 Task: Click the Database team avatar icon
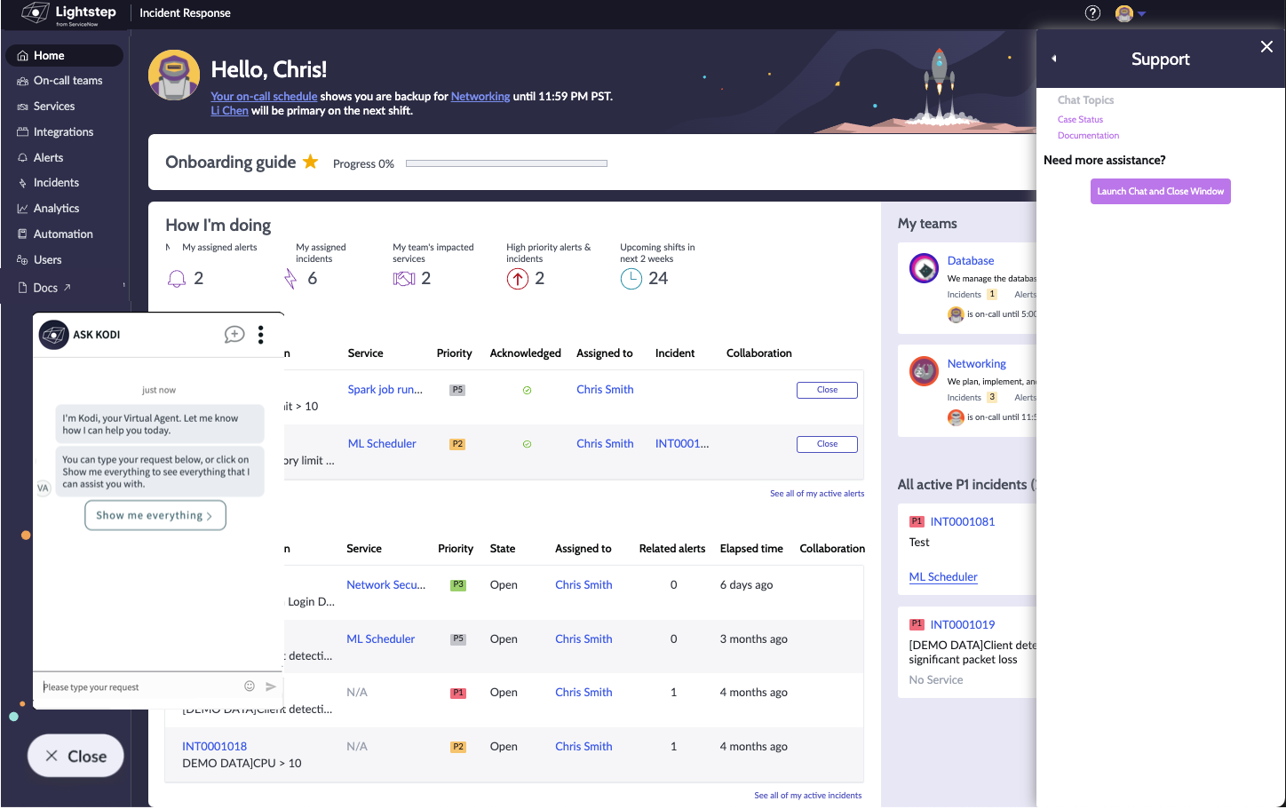925,268
